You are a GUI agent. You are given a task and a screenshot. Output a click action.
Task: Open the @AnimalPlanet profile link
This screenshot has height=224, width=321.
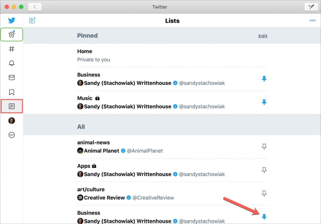(x=145, y=151)
